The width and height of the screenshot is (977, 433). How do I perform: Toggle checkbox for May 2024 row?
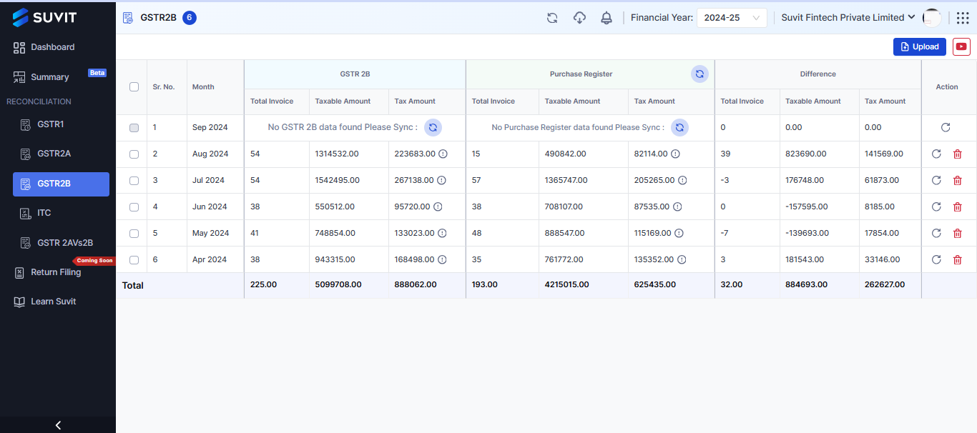134,234
